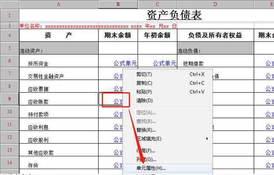Choose 剪切 (Cut) from context menu
Viewport: 274px width, 175px height.
pos(144,74)
